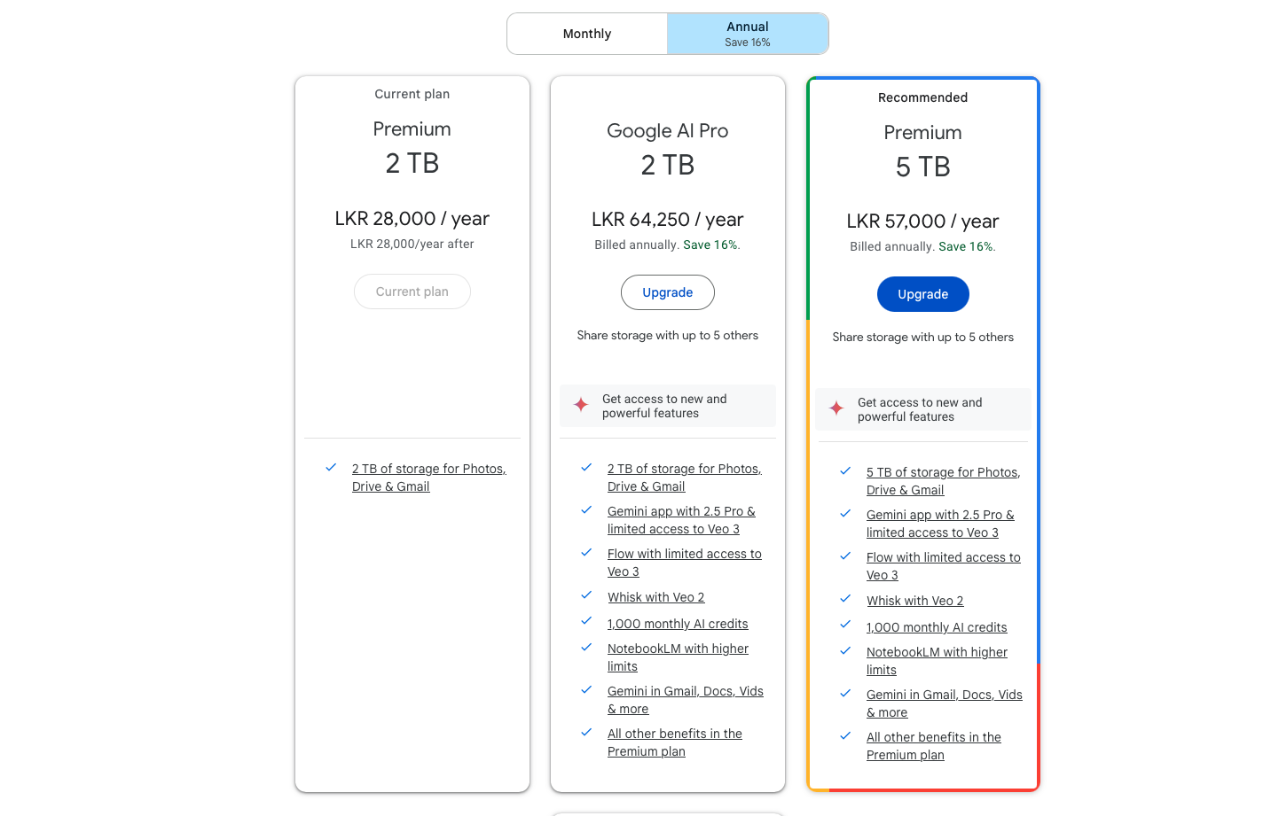Click the disabled Current plan button
This screenshot has height=816, width=1271.
[412, 291]
